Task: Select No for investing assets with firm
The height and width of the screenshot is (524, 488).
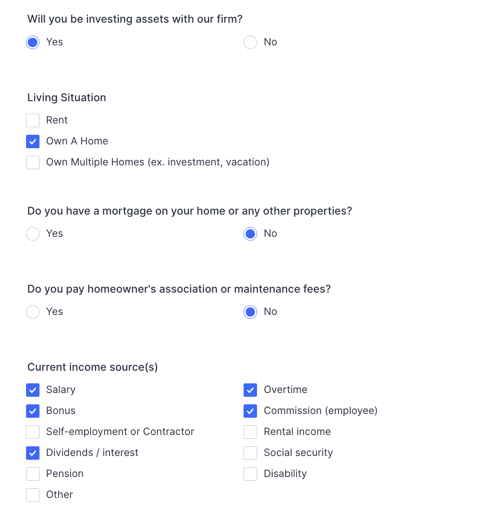Action: [250, 42]
